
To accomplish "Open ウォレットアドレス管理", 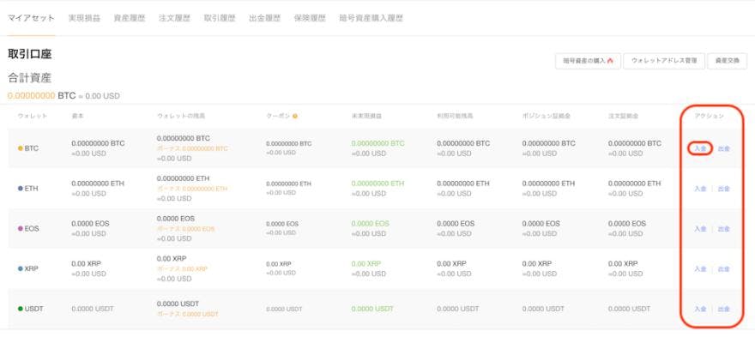I will pos(664,61).
